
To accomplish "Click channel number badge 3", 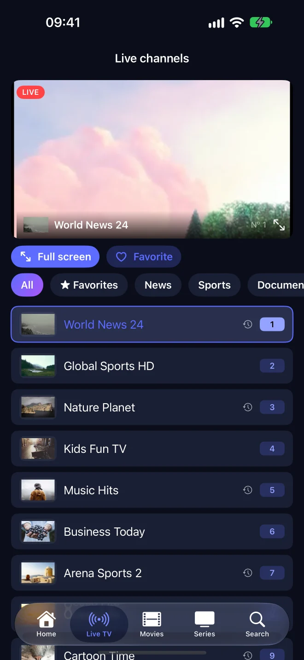I will tap(272, 407).
